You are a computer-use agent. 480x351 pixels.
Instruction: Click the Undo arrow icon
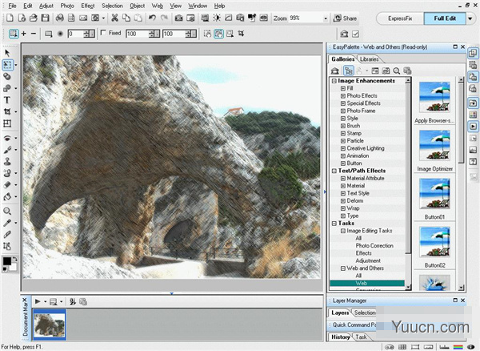point(153,18)
